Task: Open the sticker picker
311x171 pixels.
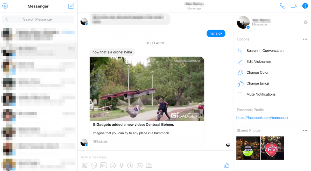Action: pos(94,165)
